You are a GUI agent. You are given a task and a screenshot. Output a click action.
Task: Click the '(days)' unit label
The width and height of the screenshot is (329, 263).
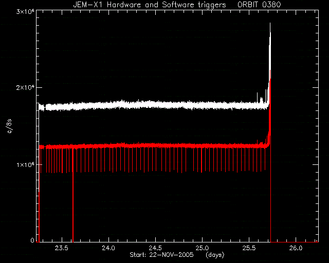(215, 255)
